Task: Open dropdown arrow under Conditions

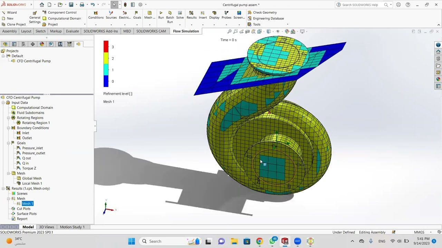Action: [x=96, y=25]
